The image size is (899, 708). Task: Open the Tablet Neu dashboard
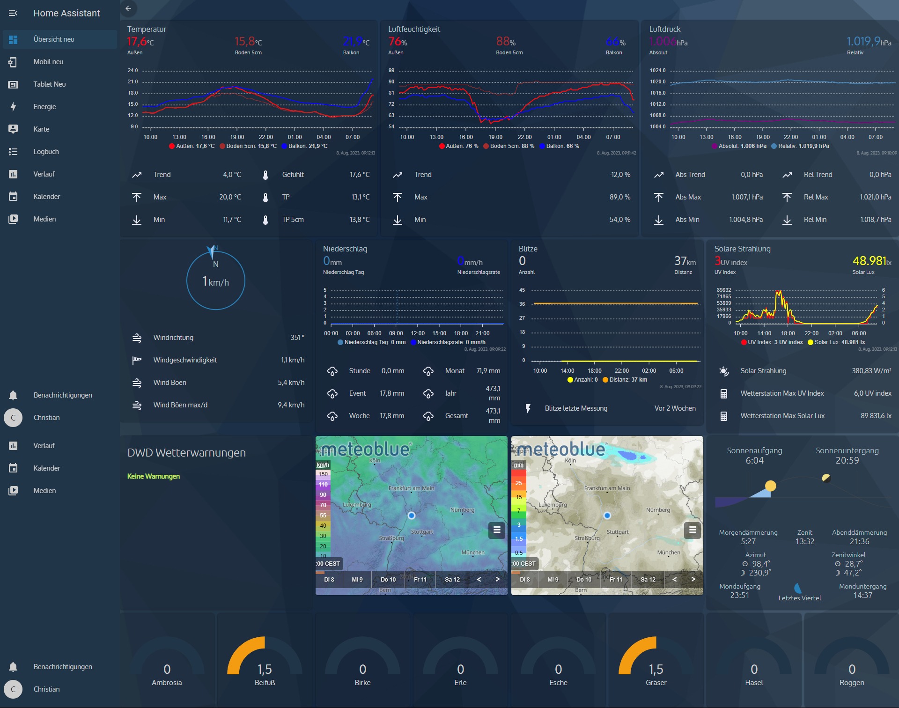(x=60, y=84)
